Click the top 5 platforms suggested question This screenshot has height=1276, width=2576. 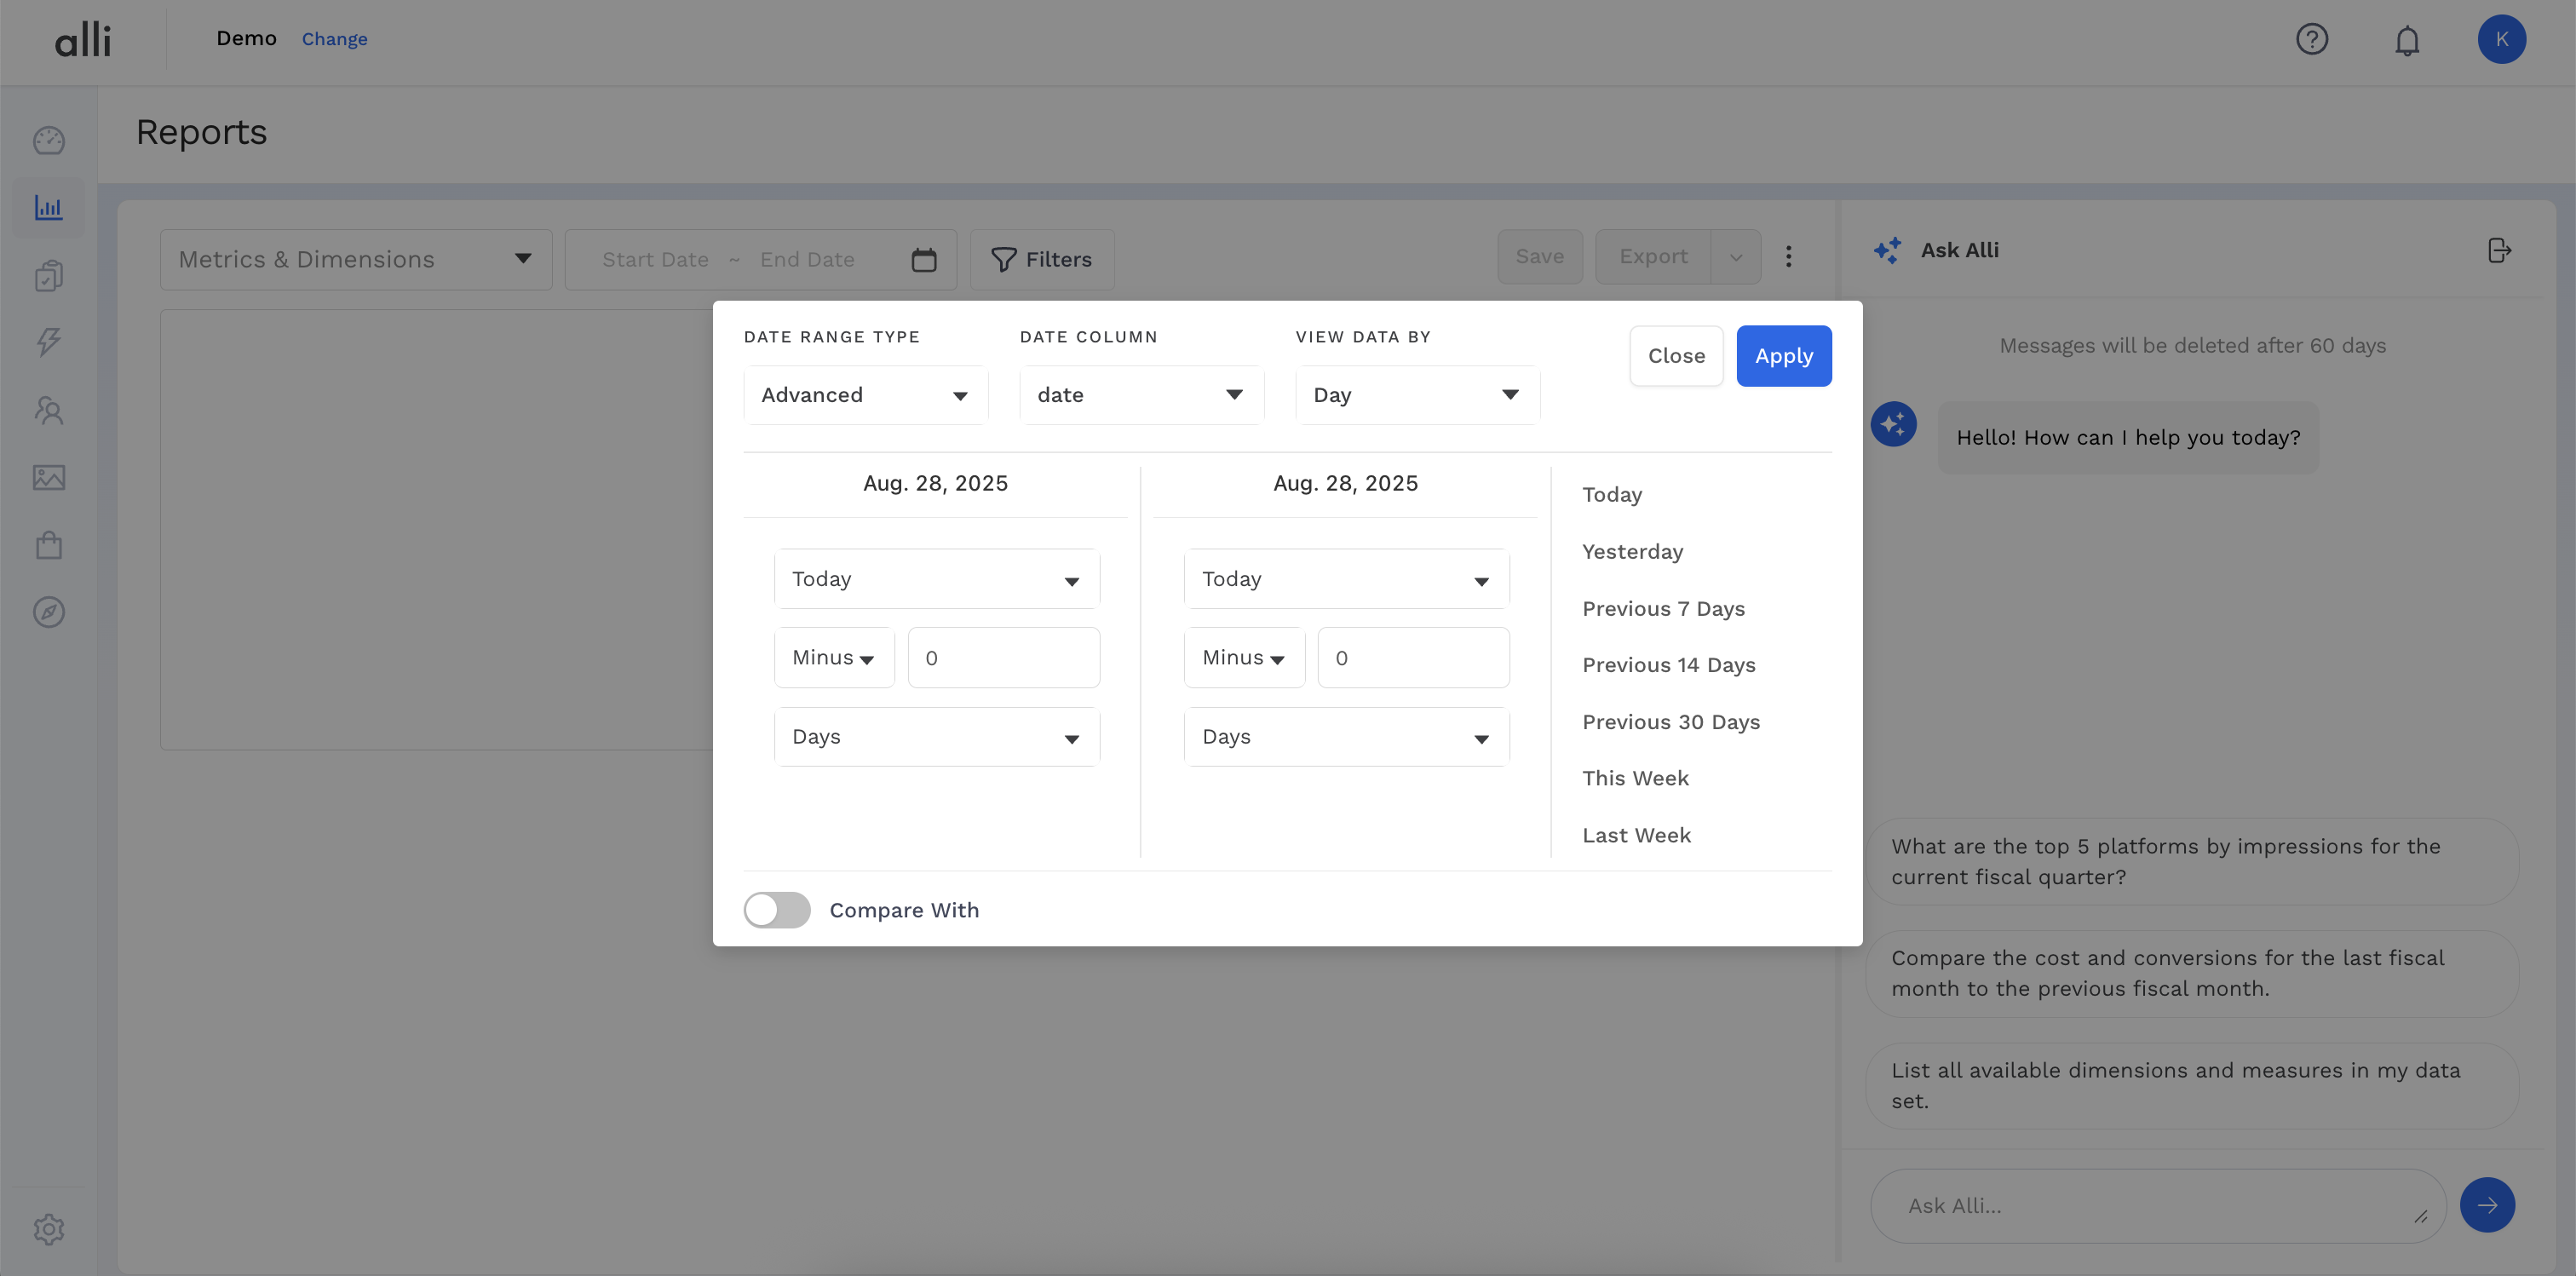[x=2190, y=861]
